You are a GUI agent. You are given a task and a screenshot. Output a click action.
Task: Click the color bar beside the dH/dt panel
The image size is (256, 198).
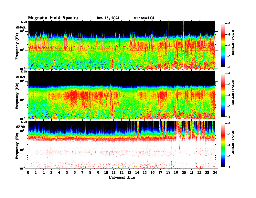[x=223, y=45]
